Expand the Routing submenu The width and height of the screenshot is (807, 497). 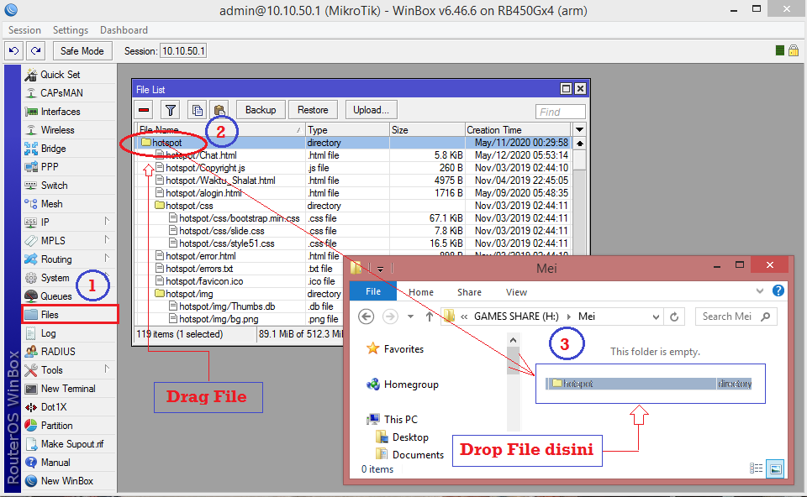coord(107,259)
